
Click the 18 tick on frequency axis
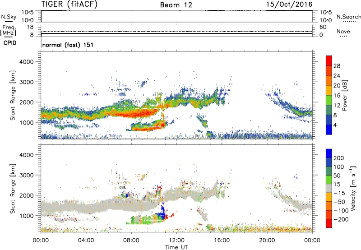(30, 27)
